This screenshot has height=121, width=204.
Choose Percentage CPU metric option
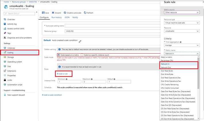(x=179, y=61)
